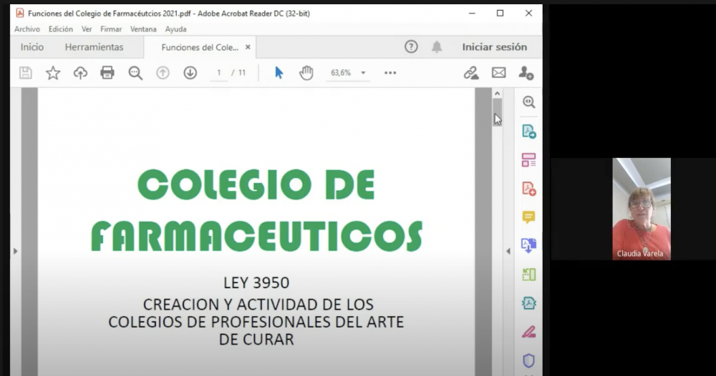Print the document

(107, 73)
